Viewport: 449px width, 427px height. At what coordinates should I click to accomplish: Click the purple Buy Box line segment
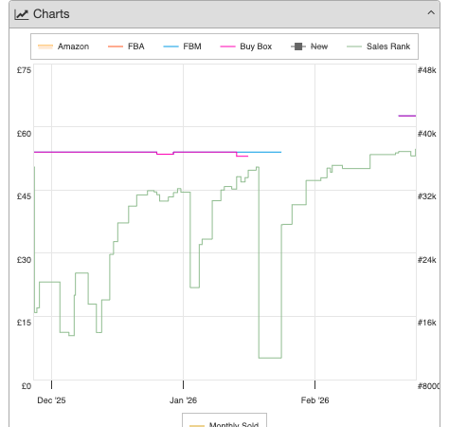tap(407, 116)
